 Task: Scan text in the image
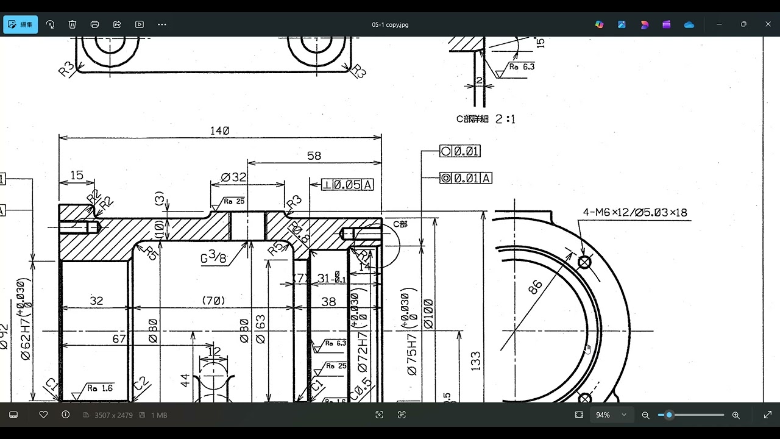tap(402, 415)
